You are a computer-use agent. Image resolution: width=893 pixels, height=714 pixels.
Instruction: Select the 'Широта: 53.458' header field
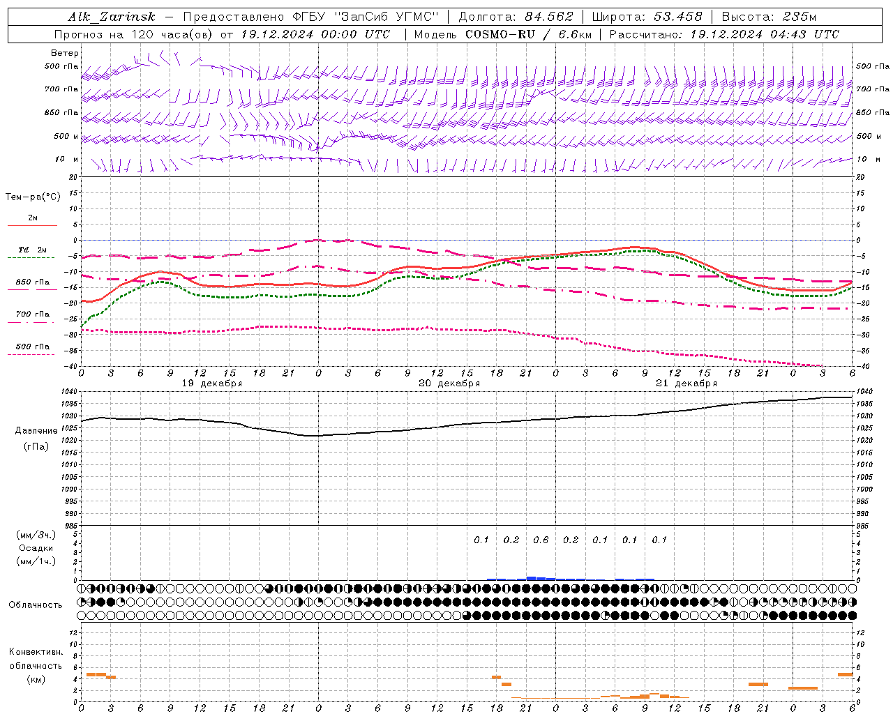pos(647,17)
